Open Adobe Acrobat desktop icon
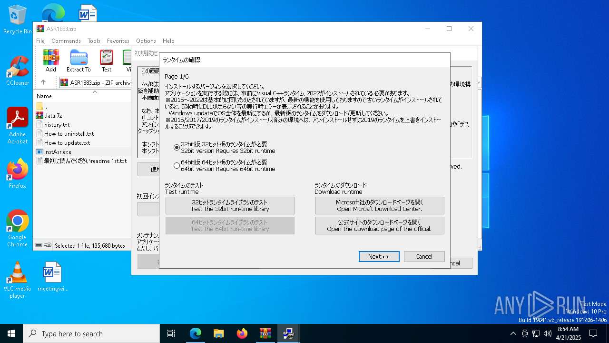The height and width of the screenshot is (343, 609). (x=17, y=126)
